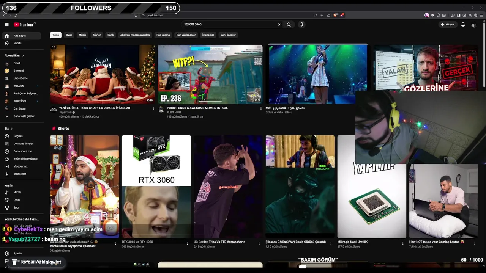
Task: Expand the Siz section chevron
Action: click(12, 129)
